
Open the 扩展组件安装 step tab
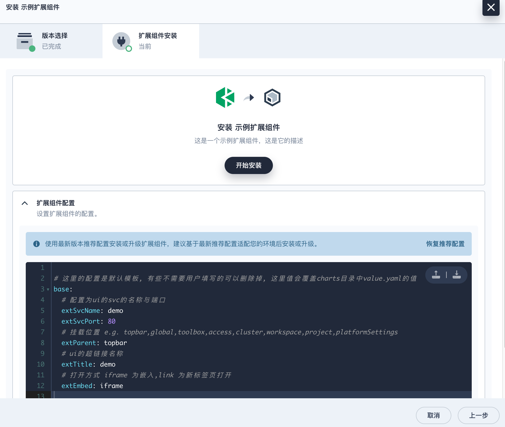click(x=151, y=41)
